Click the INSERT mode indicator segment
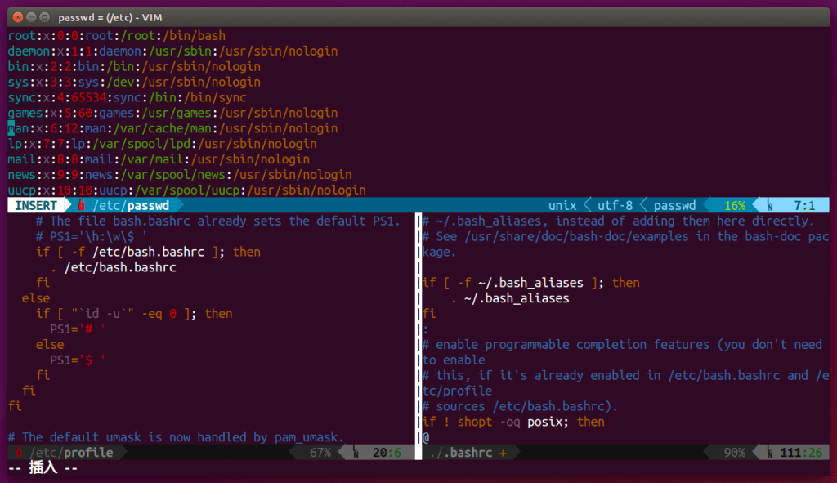Screen dimensions: 837x483 [34, 205]
